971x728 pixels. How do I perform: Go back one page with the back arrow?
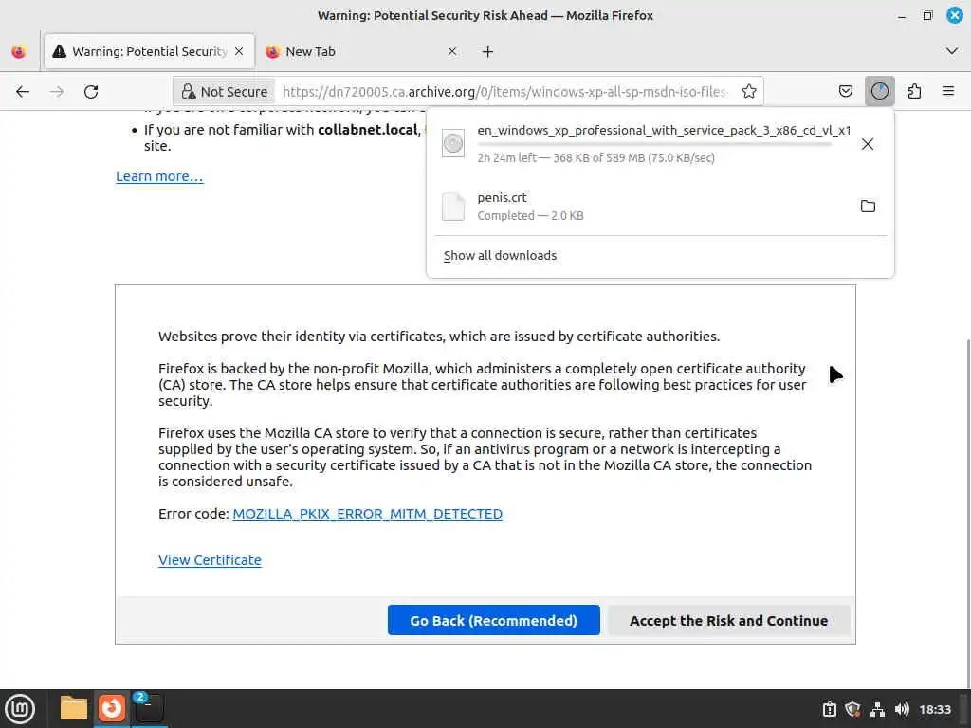click(x=23, y=92)
